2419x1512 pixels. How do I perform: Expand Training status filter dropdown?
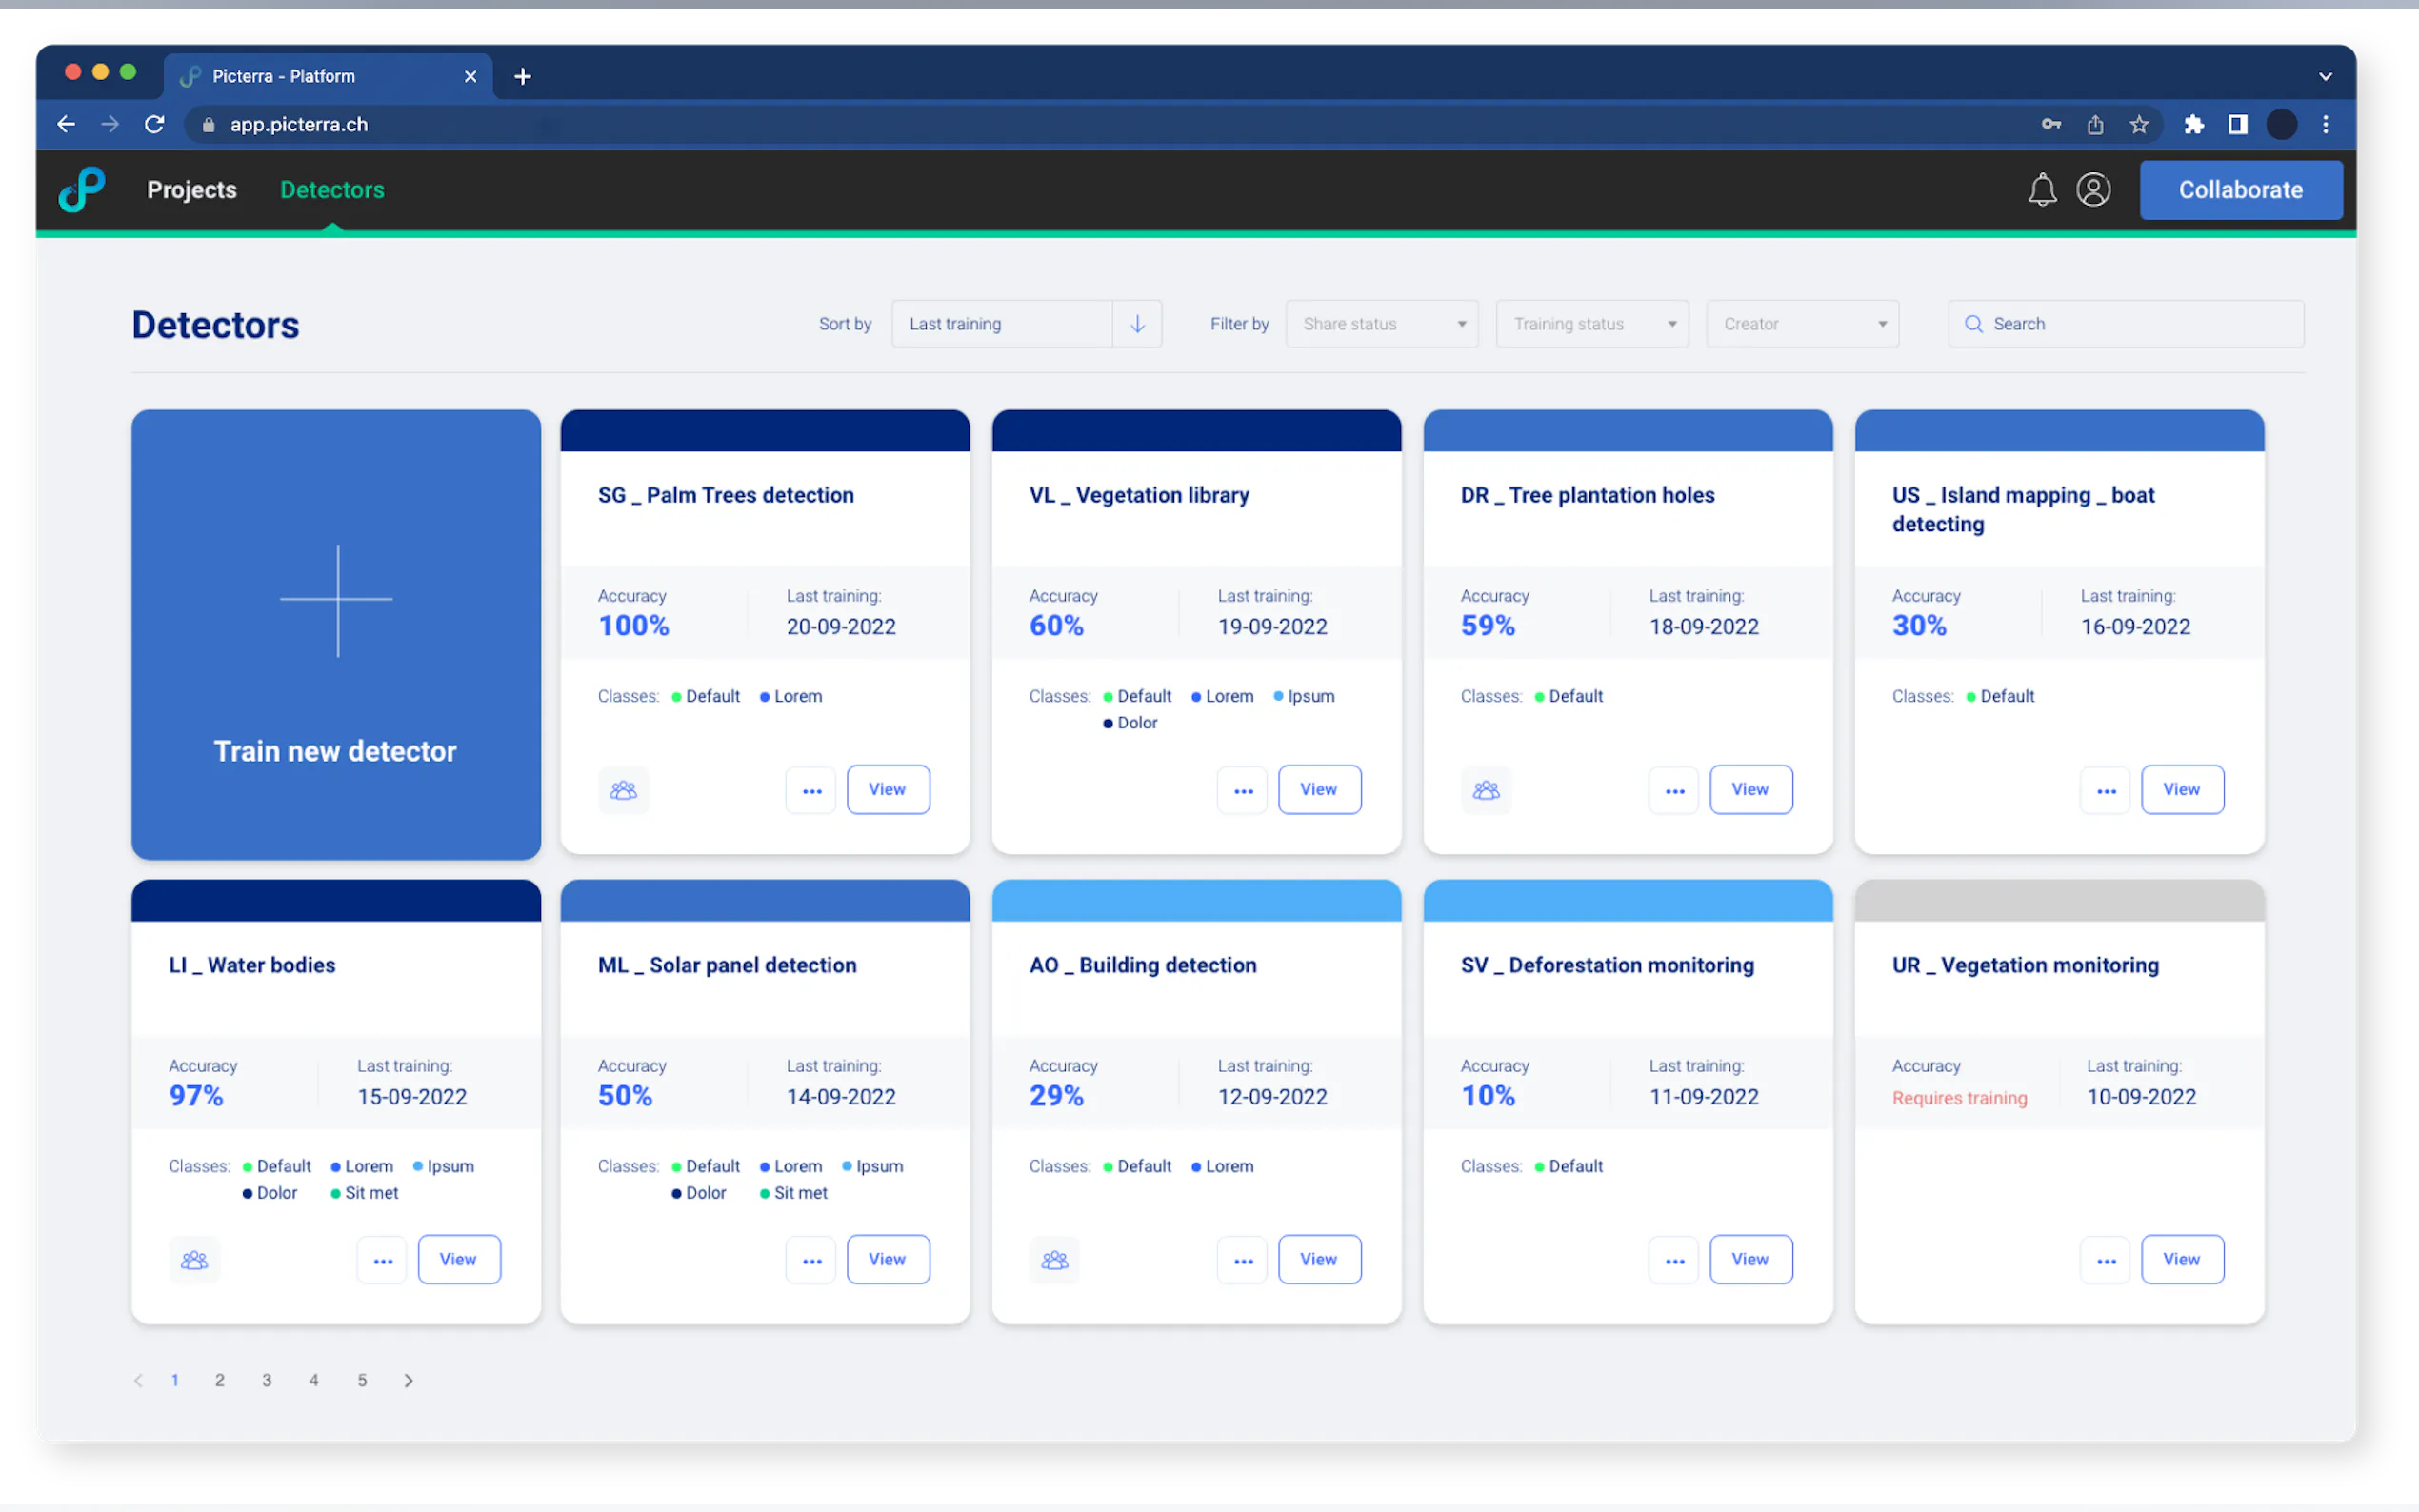pyautogui.click(x=1591, y=324)
